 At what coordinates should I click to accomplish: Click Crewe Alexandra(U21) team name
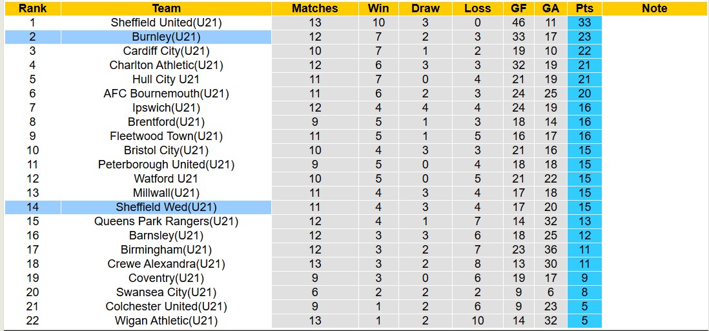(166, 264)
